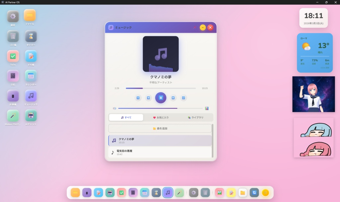Open the 計算機 calculator from the desktop
The height and width of the screenshot is (202, 340).
click(13, 97)
